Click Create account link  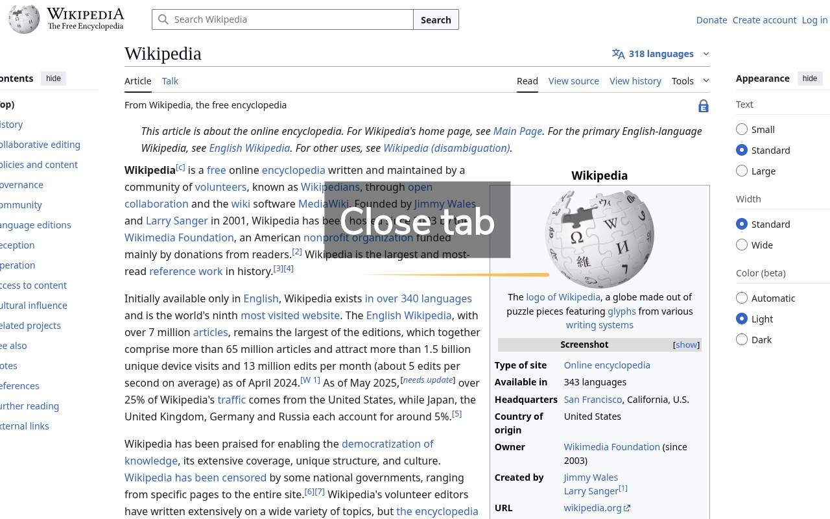[x=765, y=20]
